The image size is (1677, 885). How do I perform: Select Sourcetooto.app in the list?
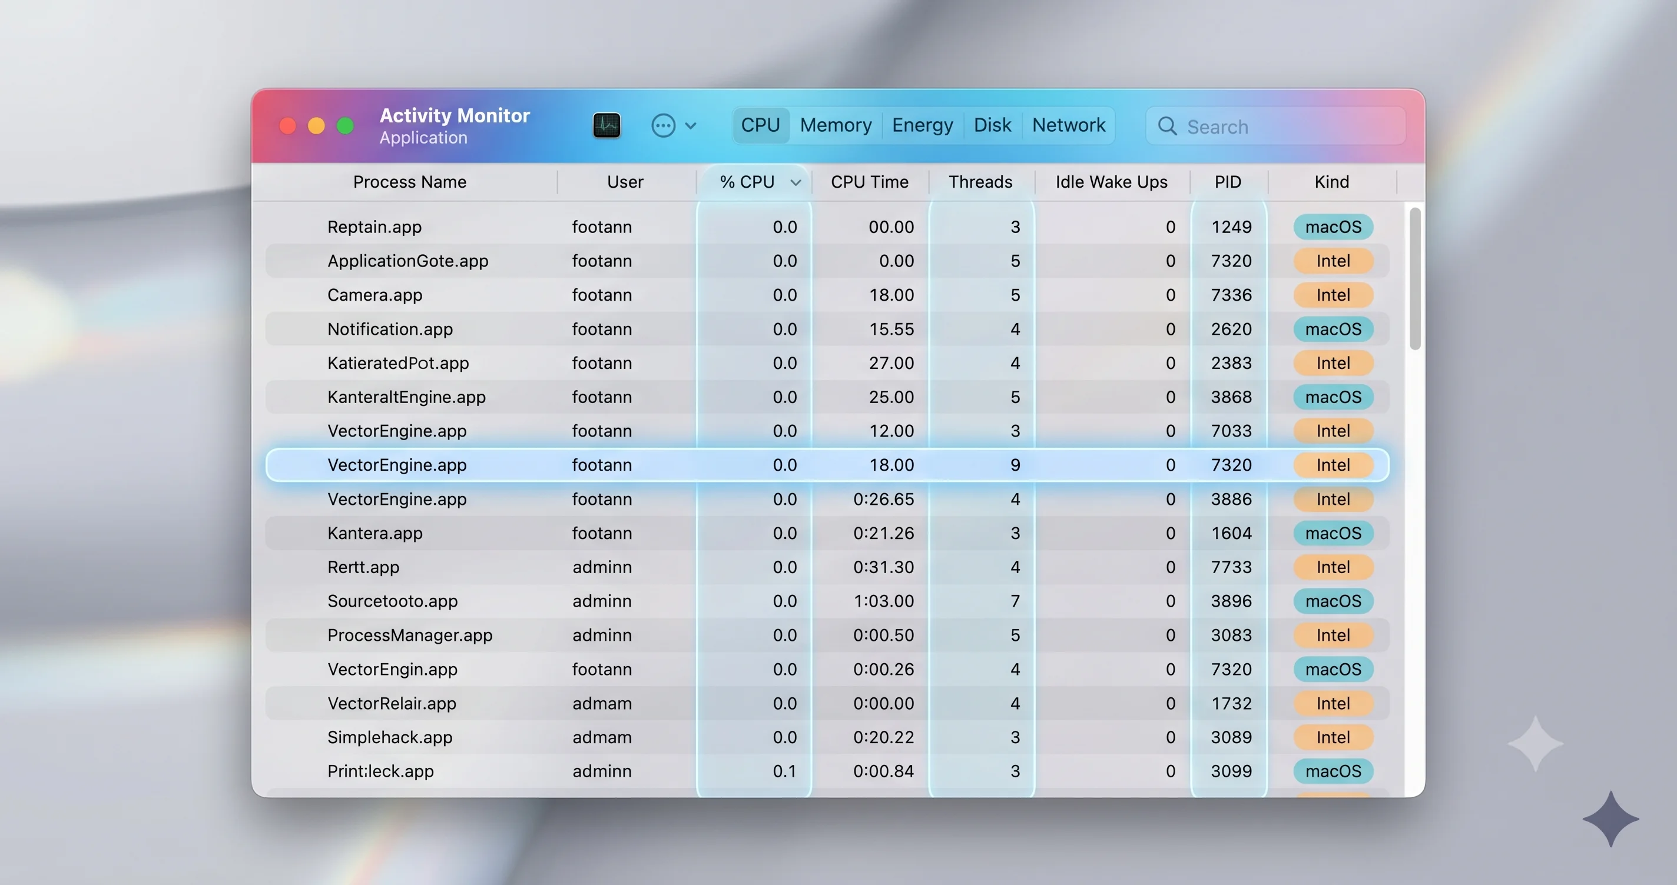[x=827, y=601]
